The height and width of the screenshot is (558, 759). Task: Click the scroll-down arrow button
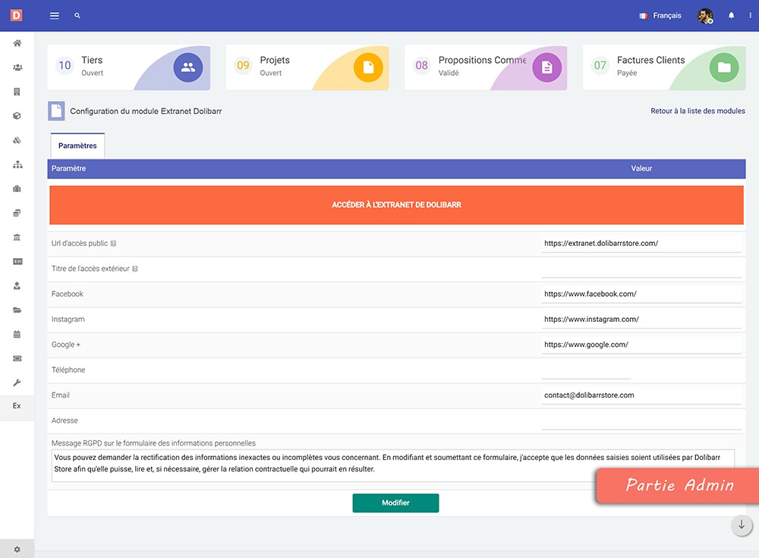(741, 525)
